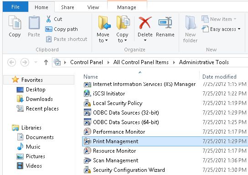The image size is (248, 175).
Task: Select Documents library
Action: (40, 137)
